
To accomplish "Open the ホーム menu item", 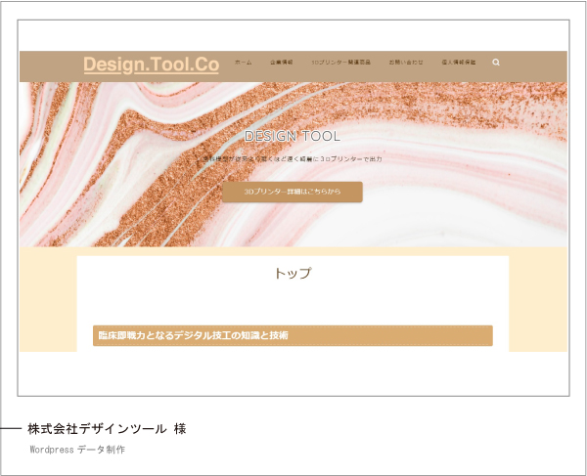I will (243, 63).
